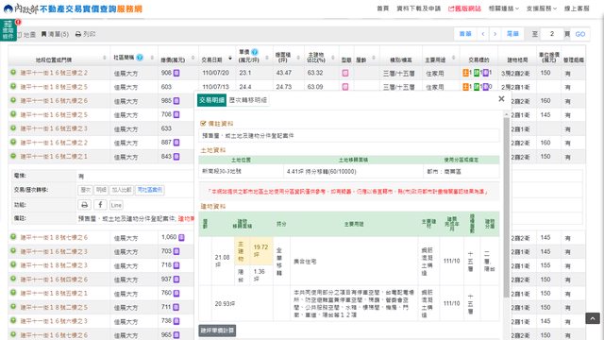Click the 建坪單價計算 button
The height and width of the screenshot is (340, 604).
coord(217,331)
